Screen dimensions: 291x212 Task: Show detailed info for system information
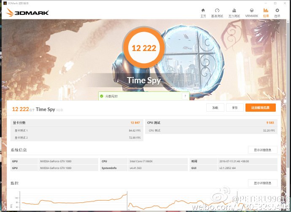coord(263,150)
